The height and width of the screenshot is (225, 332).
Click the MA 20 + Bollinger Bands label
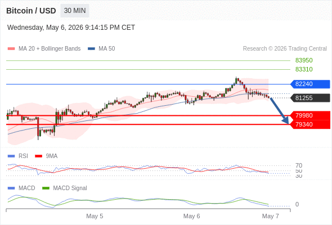pos(50,49)
